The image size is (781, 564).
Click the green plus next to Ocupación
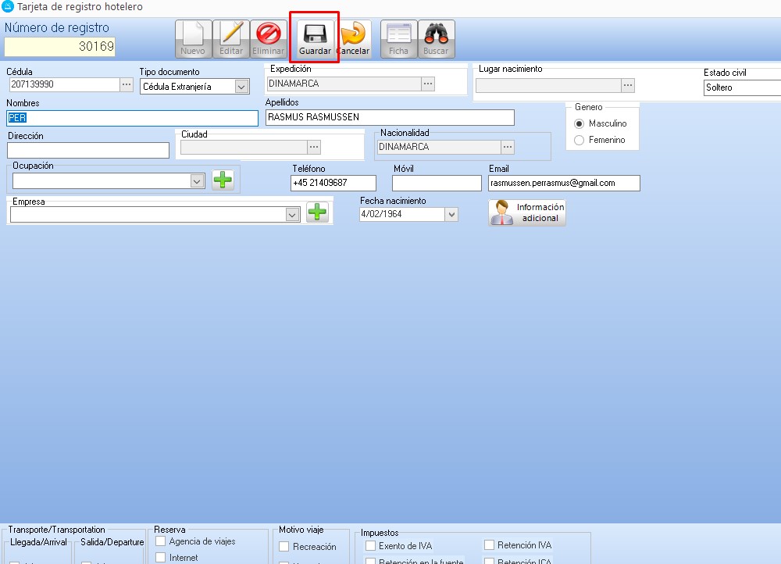pyautogui.click(x=223, y=180)
